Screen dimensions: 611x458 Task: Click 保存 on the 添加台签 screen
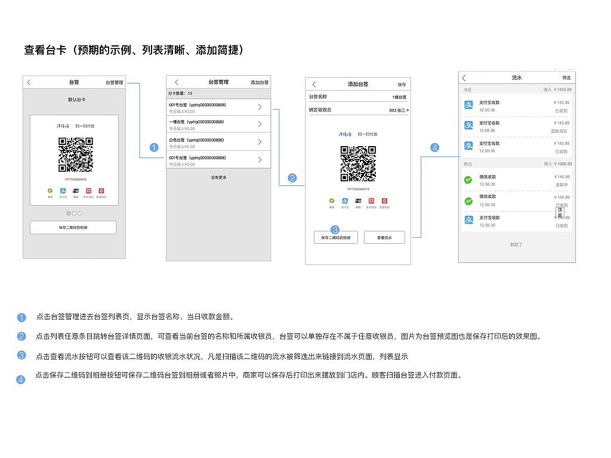(x=402, y=85)
